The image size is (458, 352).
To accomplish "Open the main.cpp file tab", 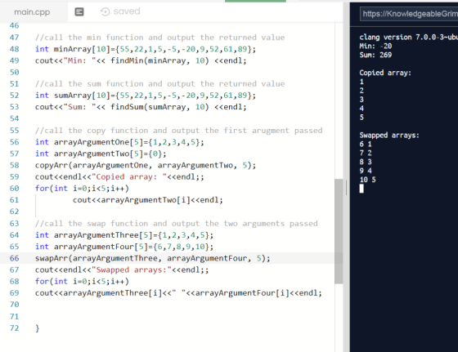I will (32, 12).
